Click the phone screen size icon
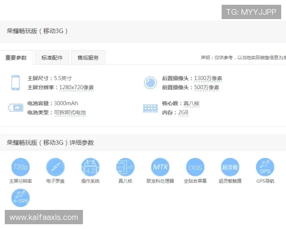 point(16,83)
